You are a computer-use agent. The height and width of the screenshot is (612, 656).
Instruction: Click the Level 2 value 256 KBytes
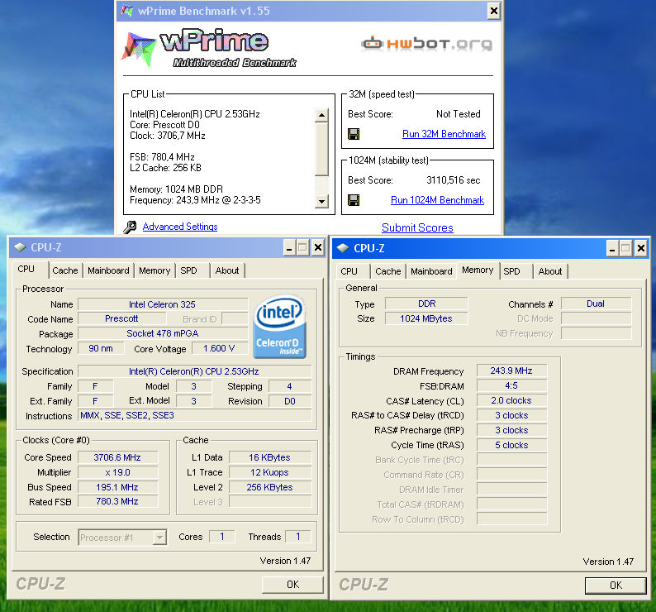pos(270,487)
